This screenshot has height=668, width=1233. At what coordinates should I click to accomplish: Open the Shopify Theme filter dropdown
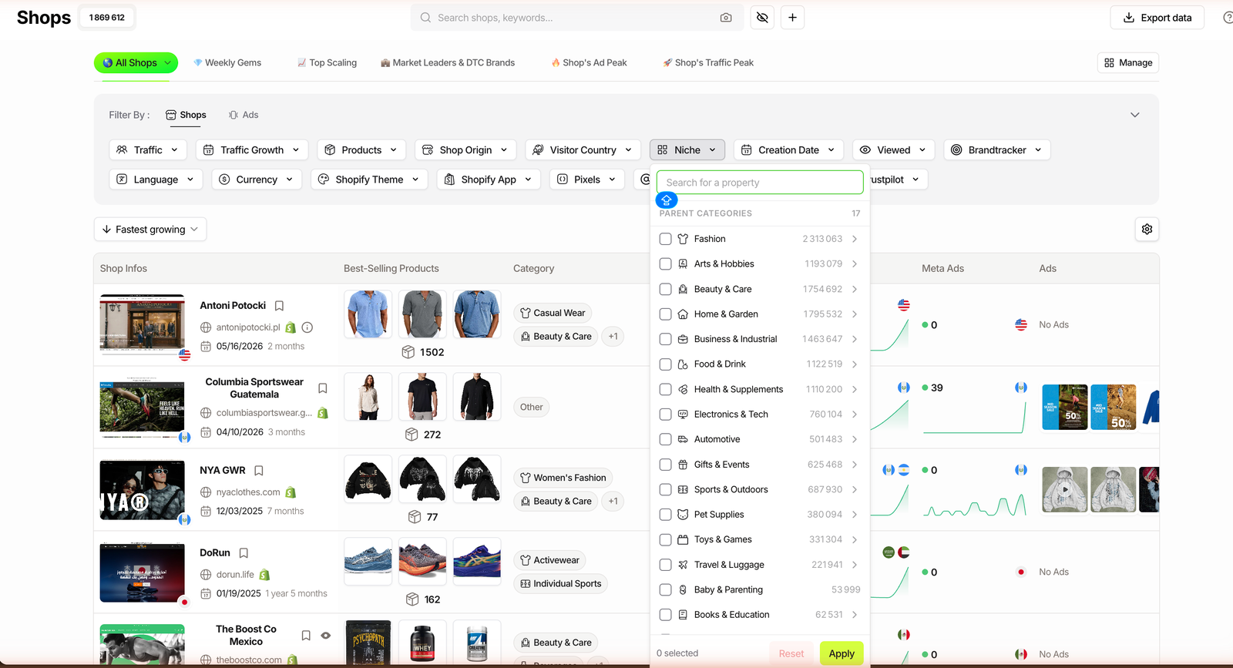[369, 180]
